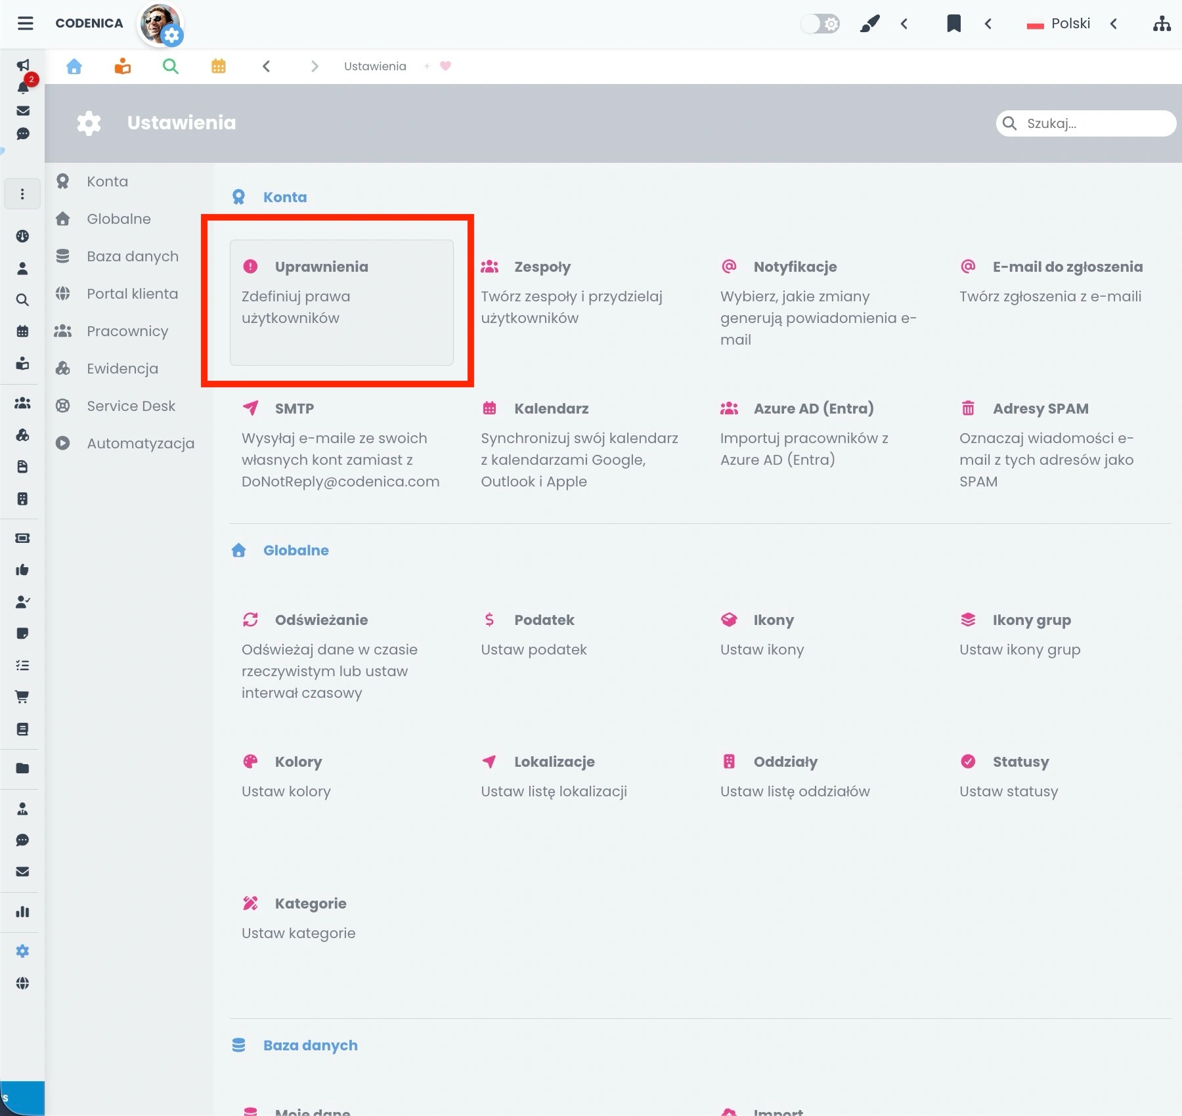Screen dimensions: 1182x1116
Task: Open the megaphone announcements icon
Action: (24, 66)
